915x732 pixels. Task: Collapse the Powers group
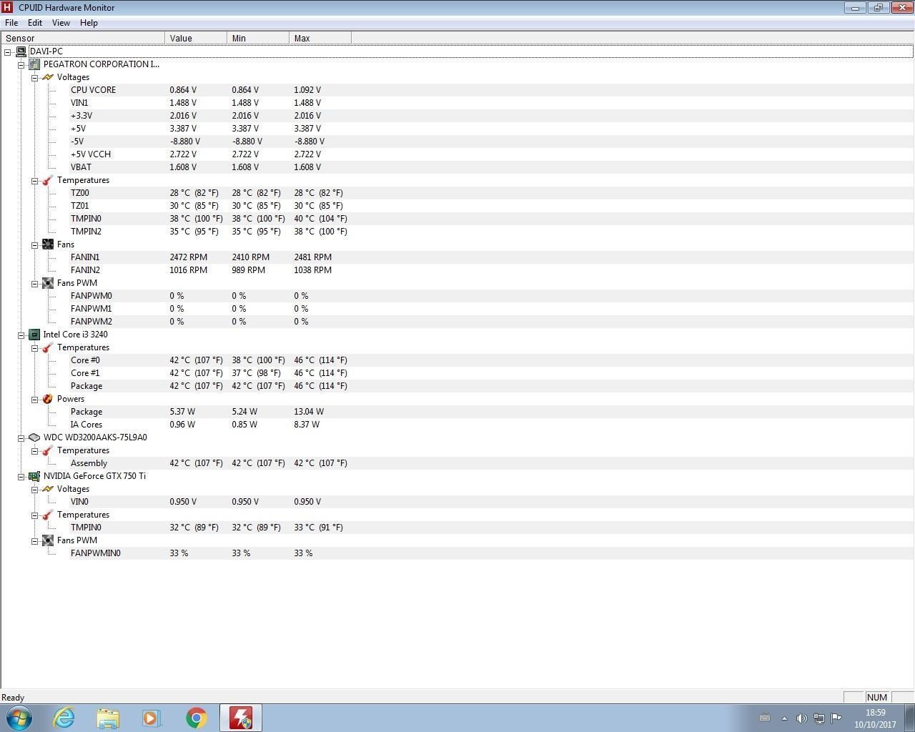tap(34, 400)
